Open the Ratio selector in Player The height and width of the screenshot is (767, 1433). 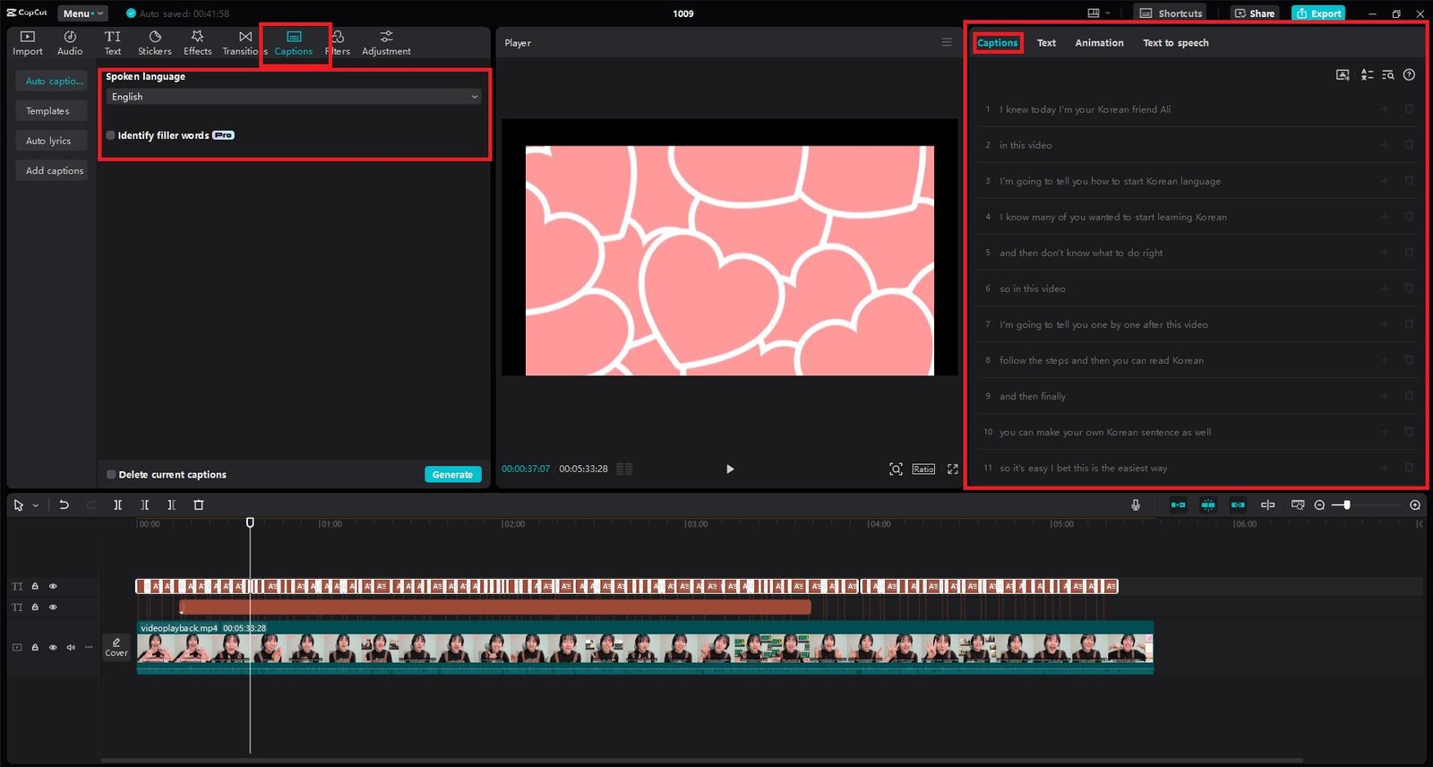(923, 469)
